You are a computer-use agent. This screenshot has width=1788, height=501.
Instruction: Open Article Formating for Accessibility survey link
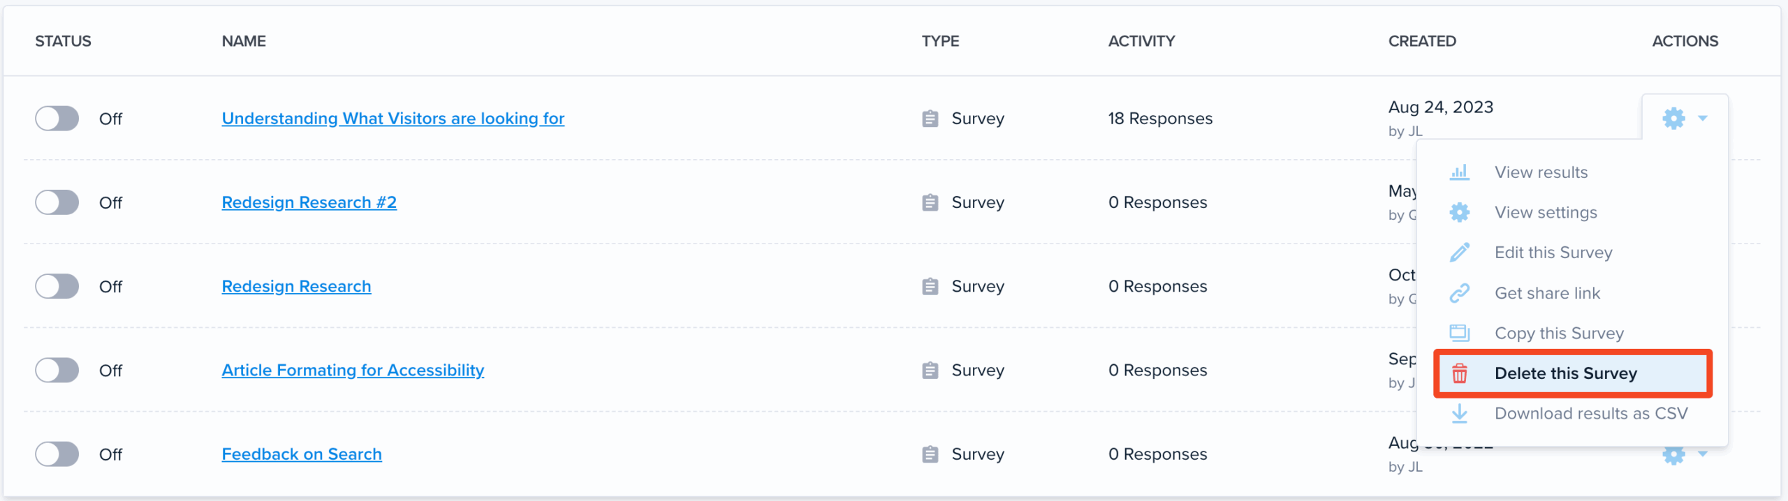click(x=353, y=371)
